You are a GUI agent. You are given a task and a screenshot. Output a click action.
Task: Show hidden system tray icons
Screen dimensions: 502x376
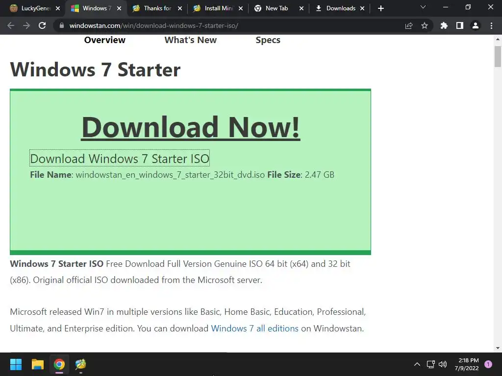coord(417,364)
